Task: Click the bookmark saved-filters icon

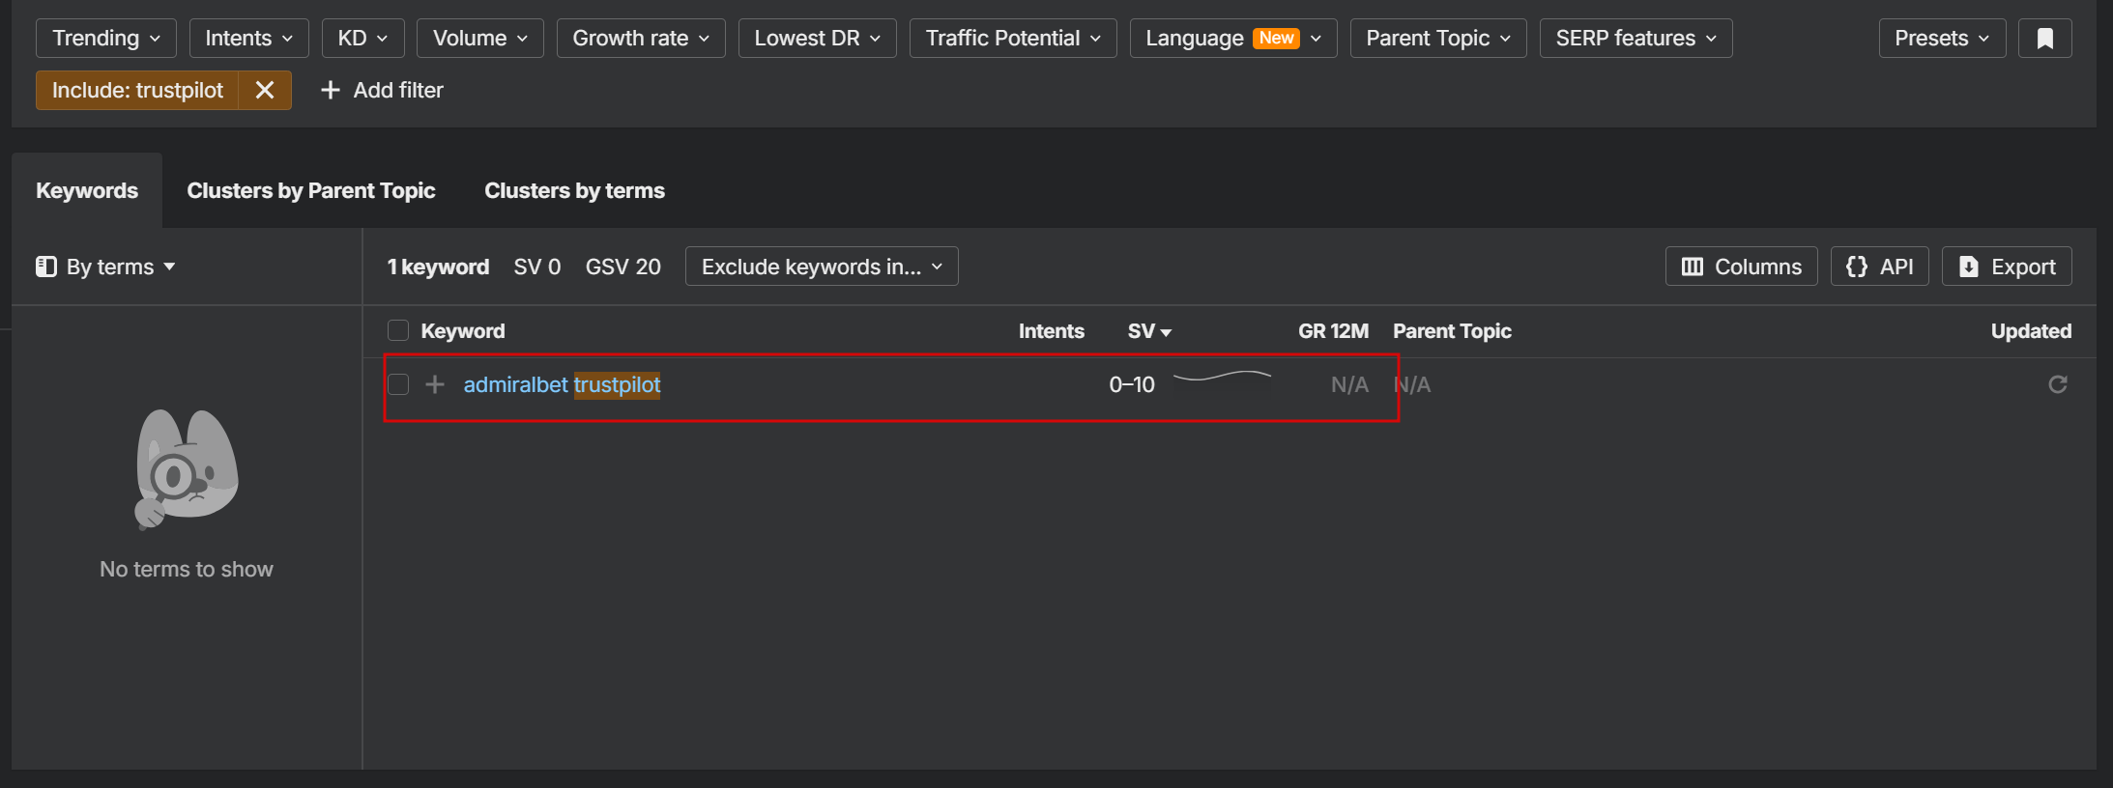Action: point(2044,39)
